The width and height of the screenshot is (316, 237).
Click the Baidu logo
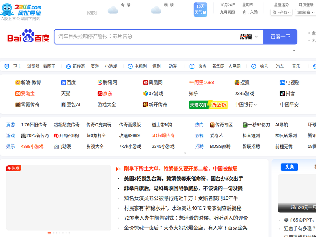click(x=28, y=37)
